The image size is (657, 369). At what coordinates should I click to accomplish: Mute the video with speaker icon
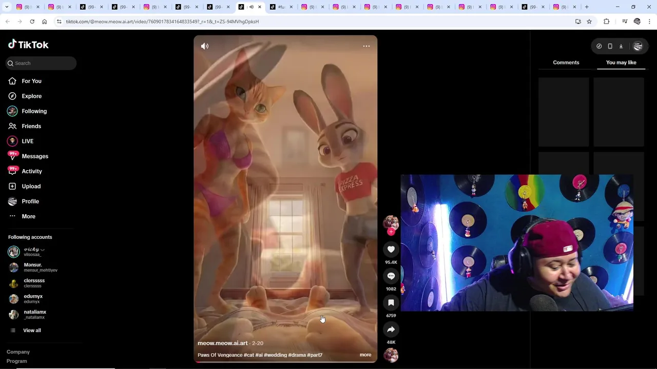205,46
